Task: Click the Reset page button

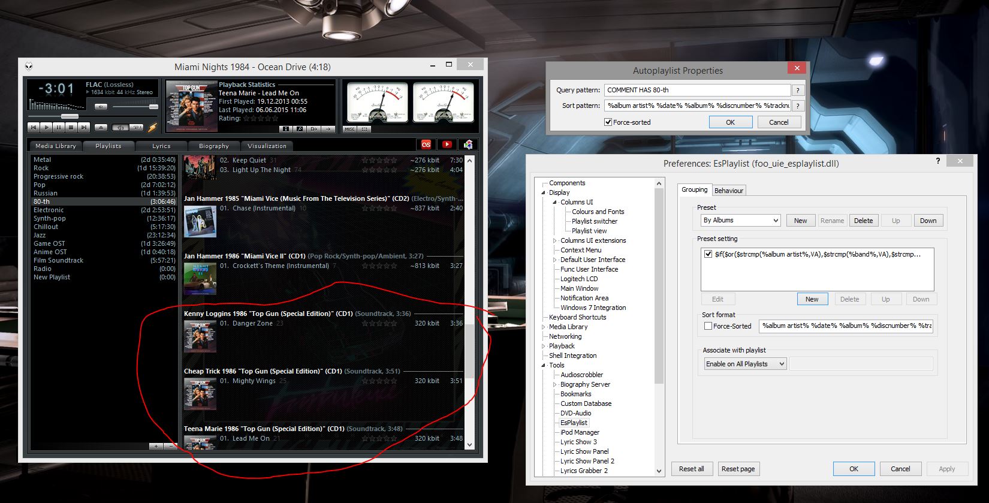Action: 738,469
